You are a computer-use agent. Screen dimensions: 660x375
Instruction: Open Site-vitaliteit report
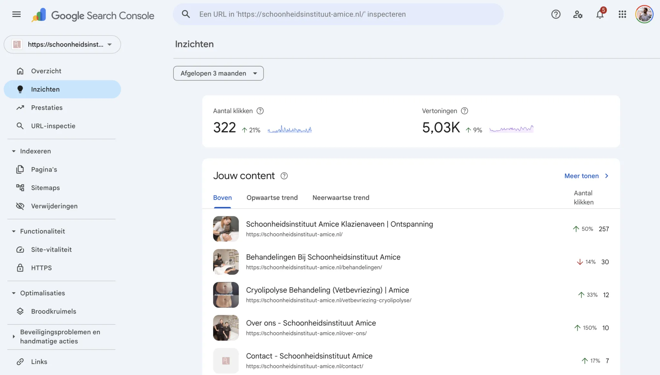(x=62, y=249)
